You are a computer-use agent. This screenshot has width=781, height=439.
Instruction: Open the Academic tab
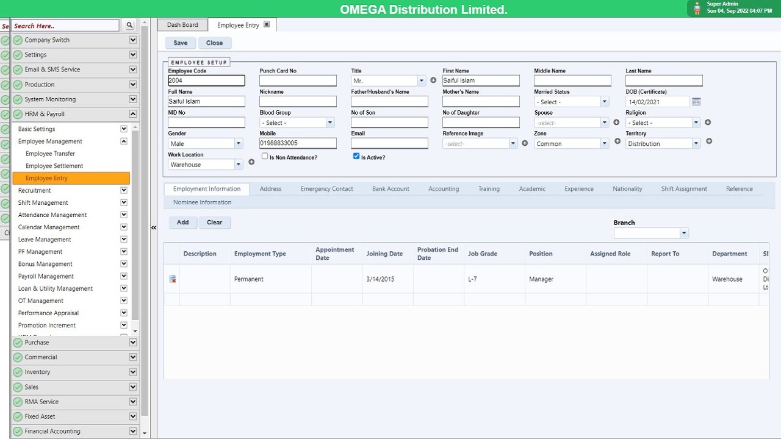point(532,189)
